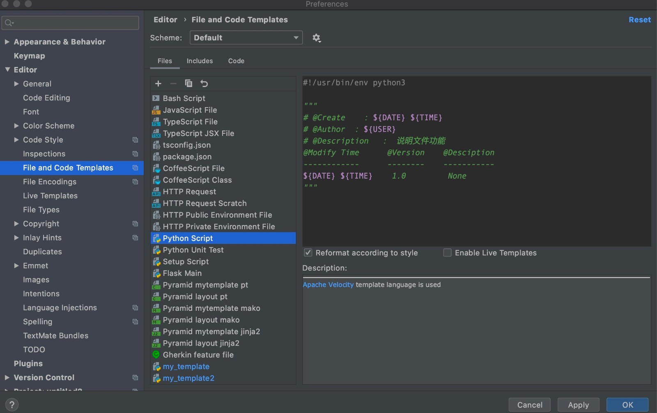
Task: Select the Pyramid layout mako icon
Action: coord(156,320)
